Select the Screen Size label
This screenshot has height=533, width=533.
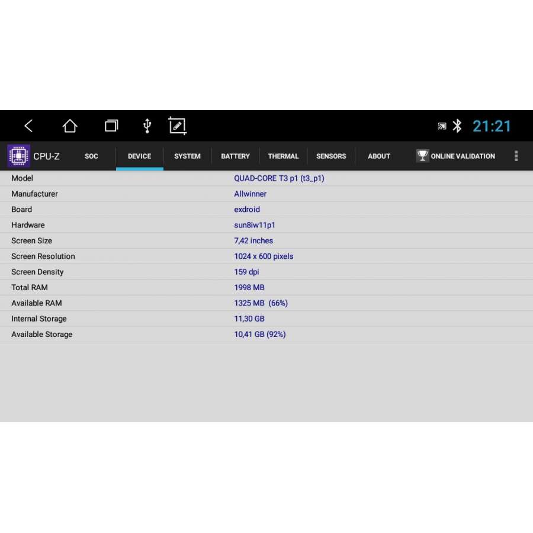click(31, 240)
